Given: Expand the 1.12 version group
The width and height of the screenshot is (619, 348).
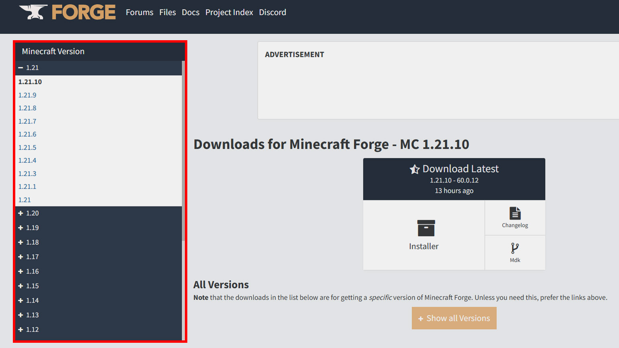Looking at the screenshot, I should click(21, 330).
